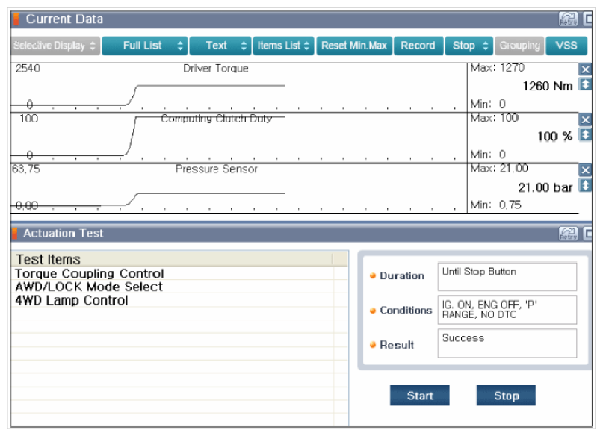This screenshot has height=436, width=603.
Task: Click up-down arrow icon on Driver Torque row
Action: tap(585, 84)
